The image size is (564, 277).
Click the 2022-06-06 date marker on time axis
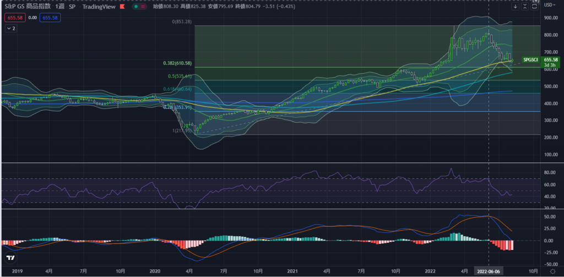click(489, 271)
